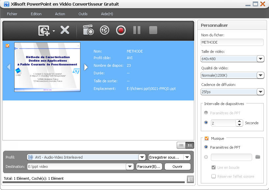Viewport: 269px width, 190px height.
Task: Expand the Profil AVI dropdown
Action: click(x=142, y=157)
